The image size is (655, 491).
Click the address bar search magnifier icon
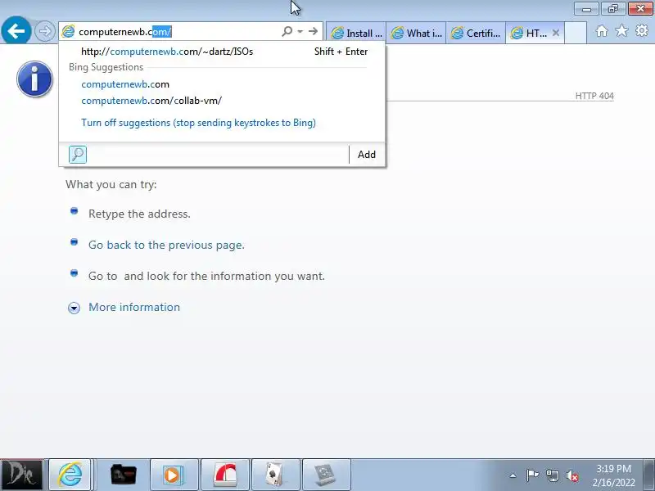(x=287, y=31)
